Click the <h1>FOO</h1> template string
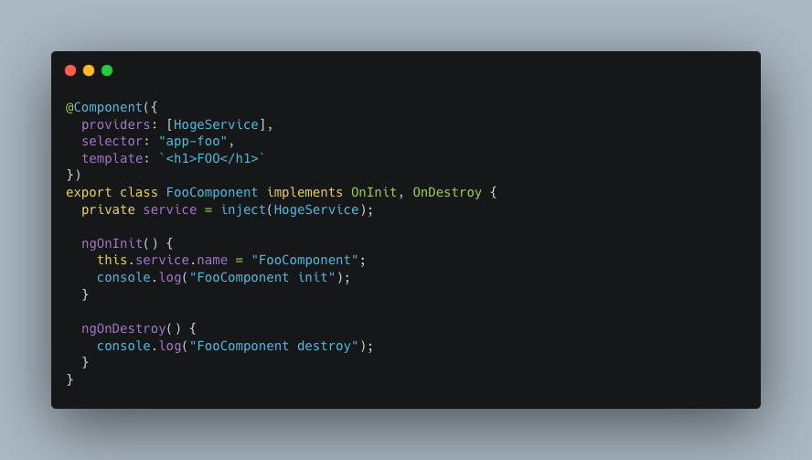 tap(212, 158)
